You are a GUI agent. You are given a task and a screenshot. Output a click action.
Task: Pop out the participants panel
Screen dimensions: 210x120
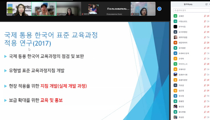pyautogui.click(x=206, y=4)
